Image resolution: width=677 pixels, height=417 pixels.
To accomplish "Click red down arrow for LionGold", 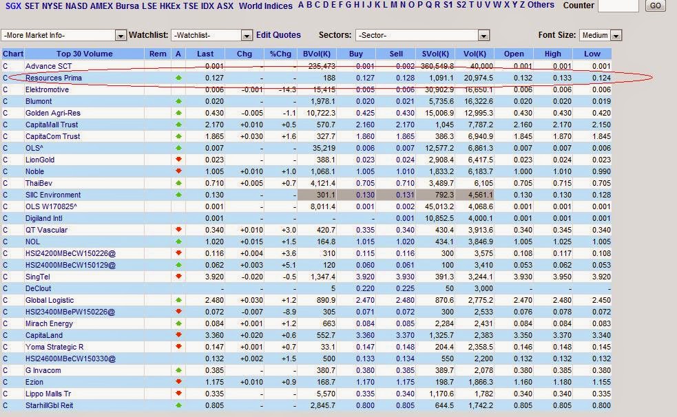I will 178,160.
